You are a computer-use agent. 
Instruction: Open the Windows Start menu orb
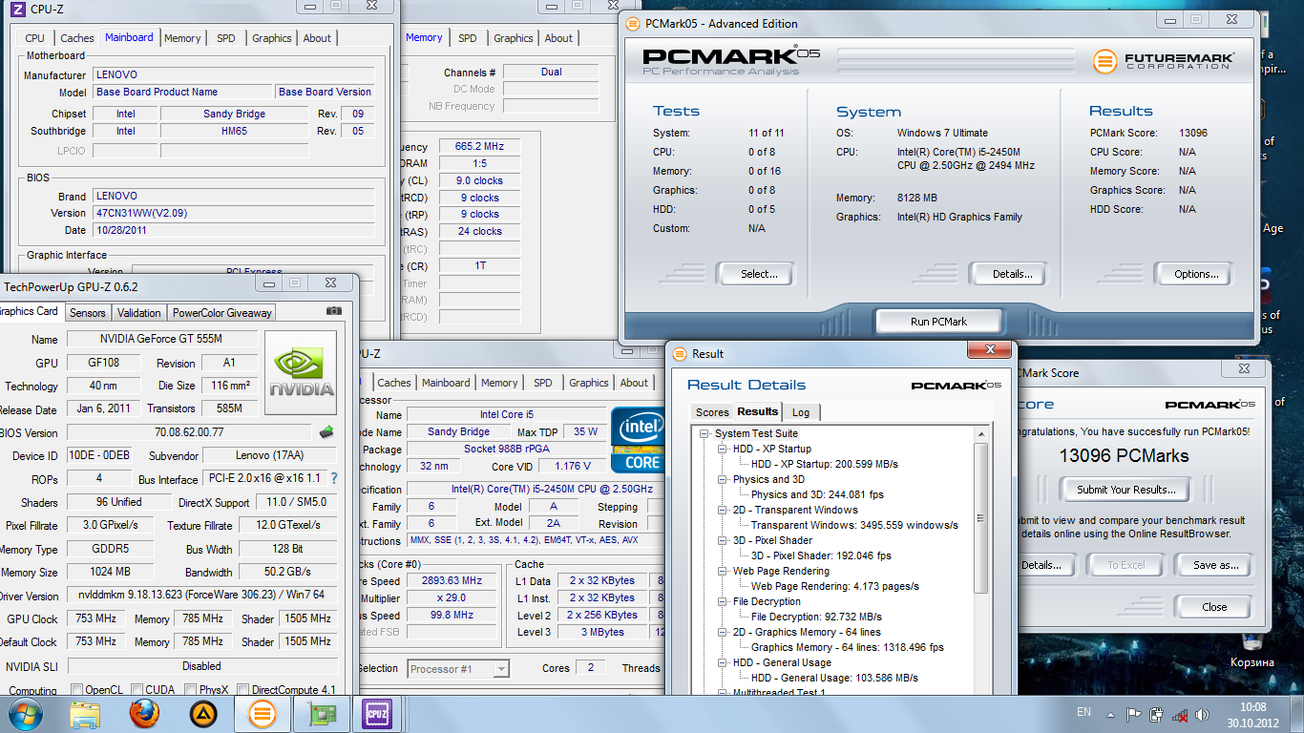point(24,713)
